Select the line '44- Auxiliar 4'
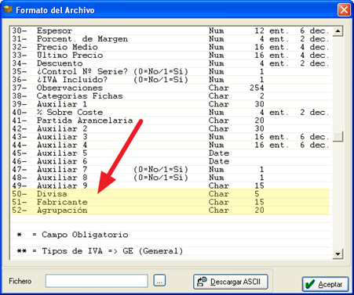Viewport: 354px width, 295px height. tap(171, 145)
